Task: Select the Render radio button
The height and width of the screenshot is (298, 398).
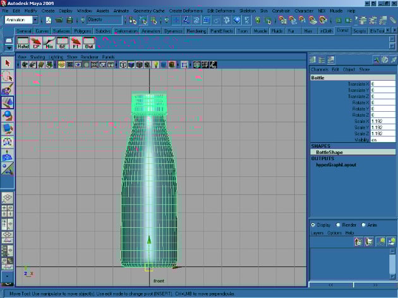Action: [x=339, y=224]
